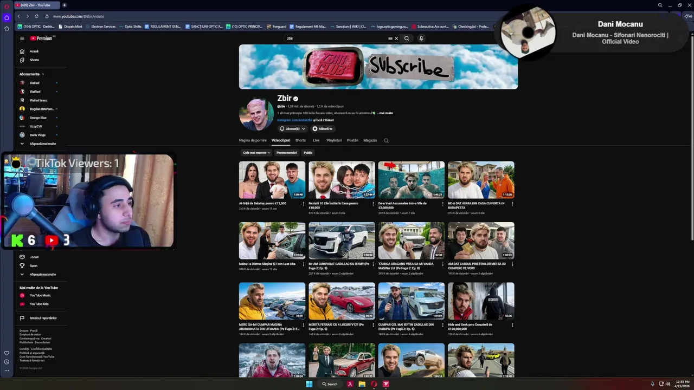Switch to the Live tab

pyautogui.click(x=316, y=140)
